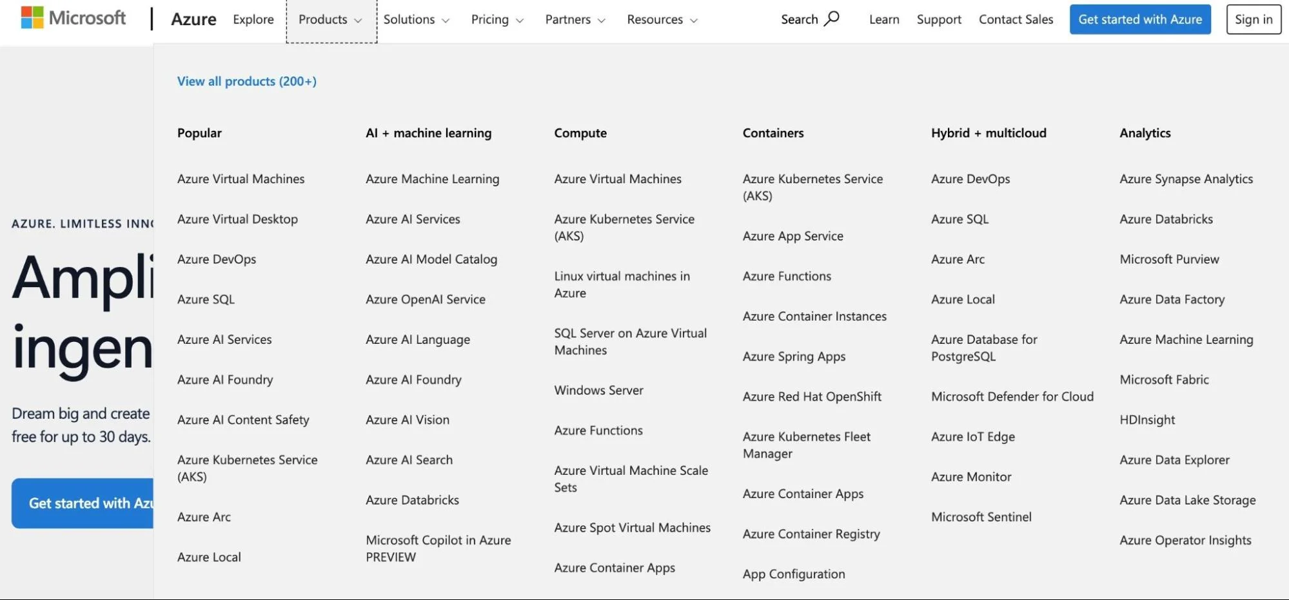
Task: Open Linux virtual machines in Azure
Action: [x=622, y=285]
